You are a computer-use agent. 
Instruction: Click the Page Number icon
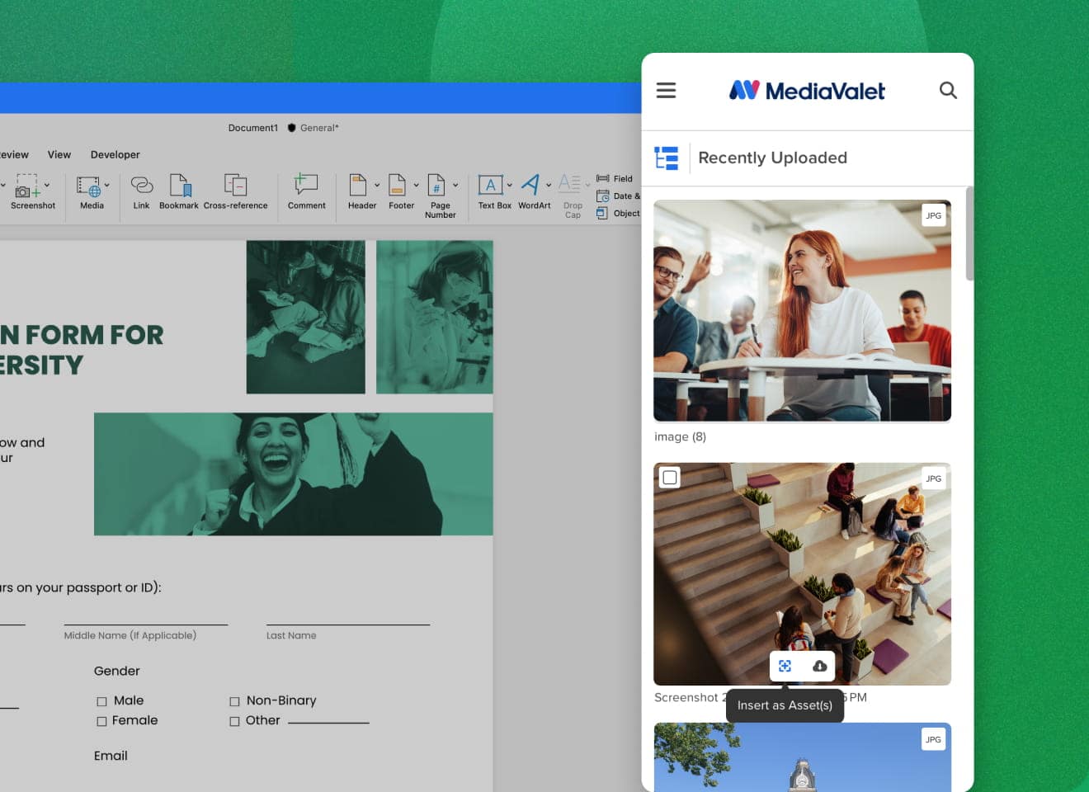pos(436,185)
